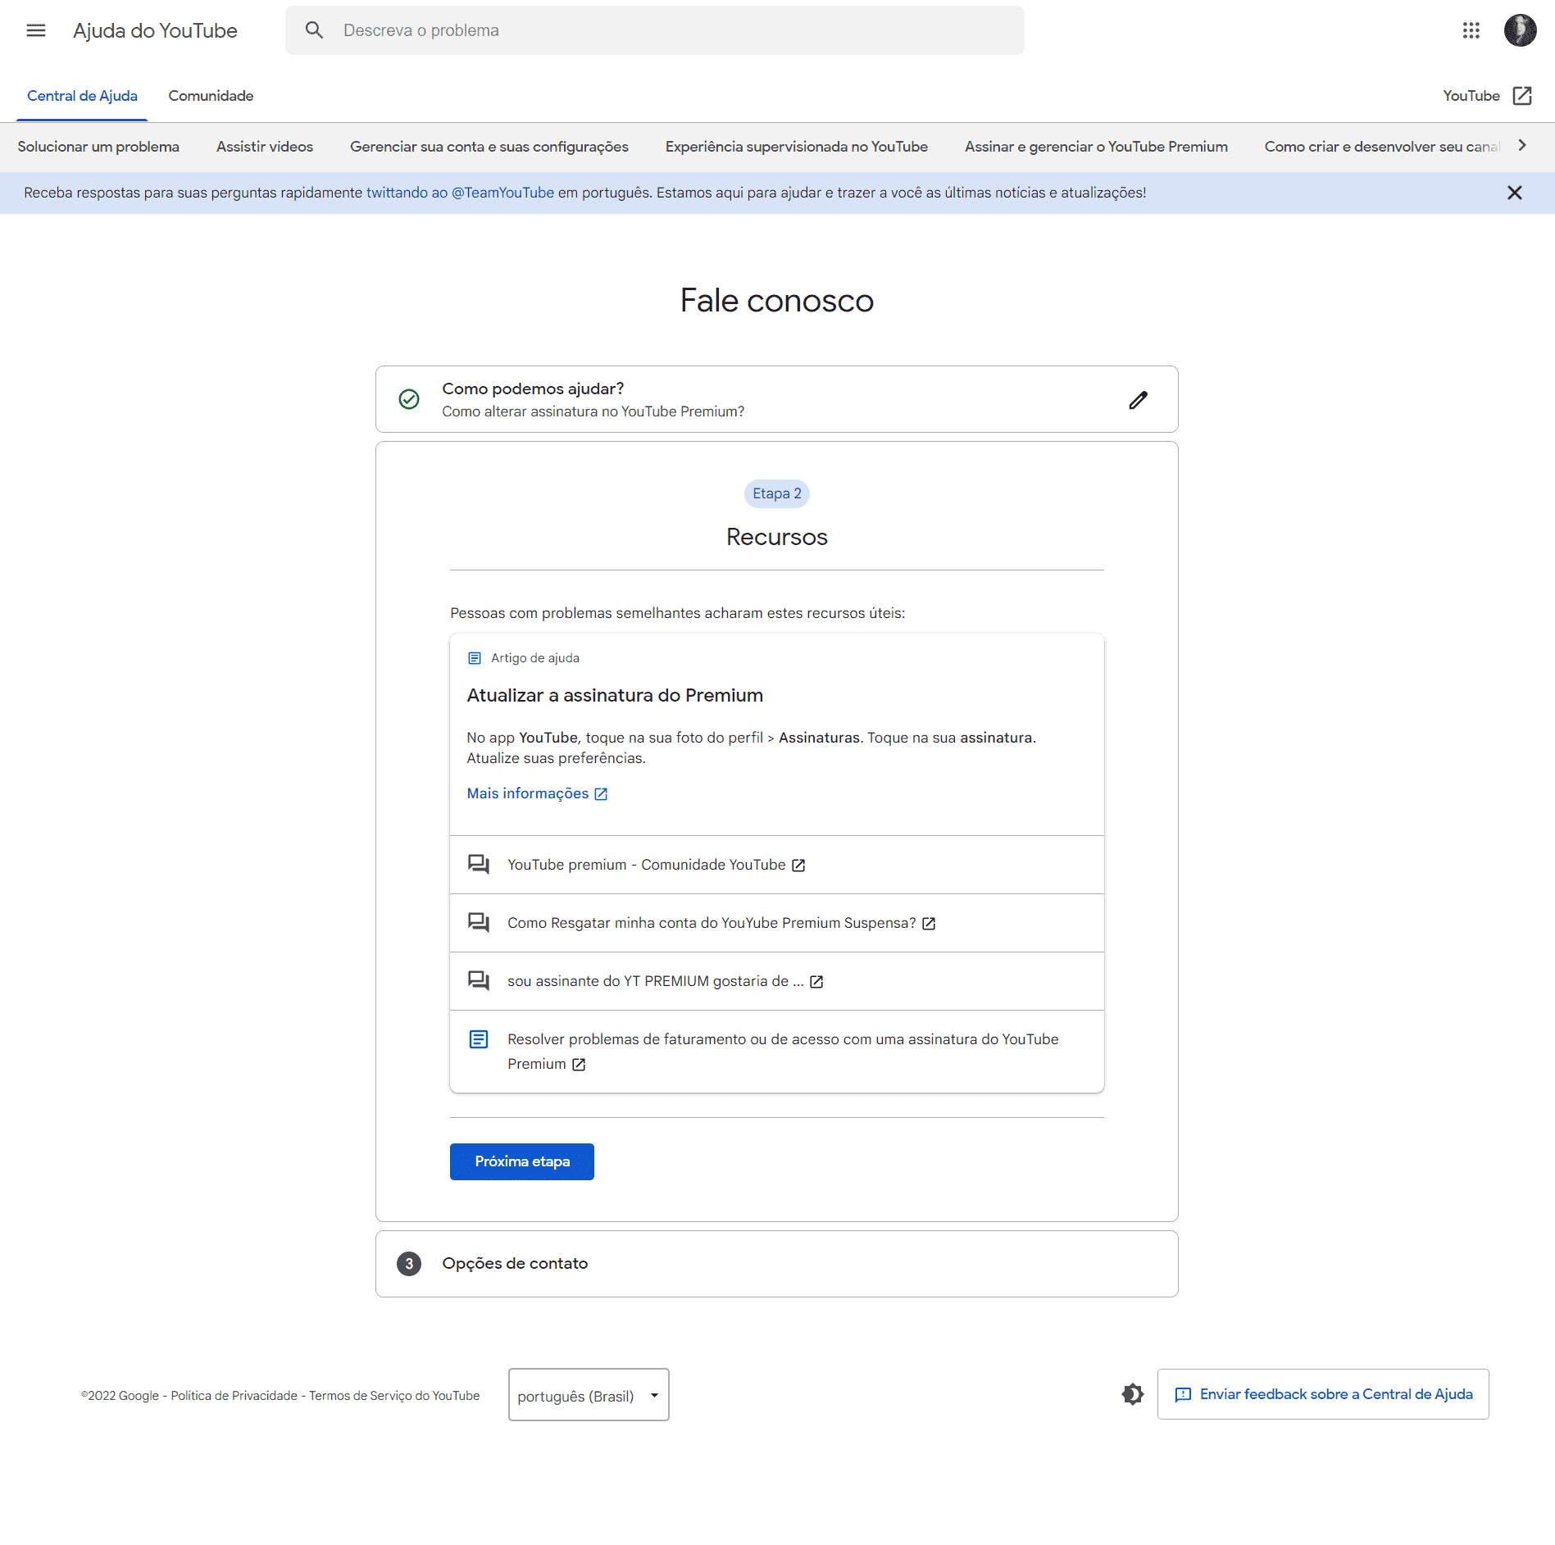
Task: Click the Artigo de ajuda document icon
Action: [474, 658]
